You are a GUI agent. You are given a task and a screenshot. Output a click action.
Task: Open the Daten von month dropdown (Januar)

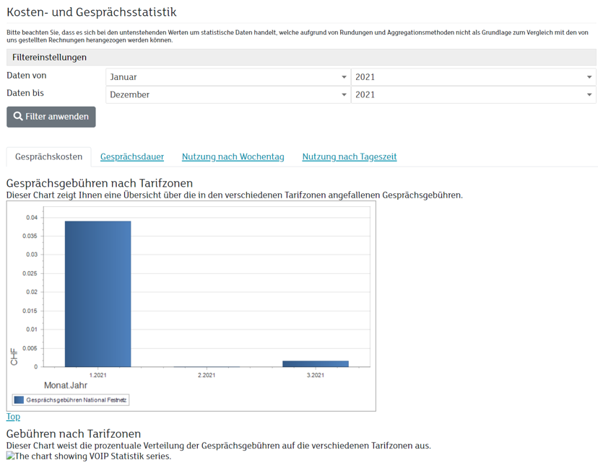click(x=227, y=77)
